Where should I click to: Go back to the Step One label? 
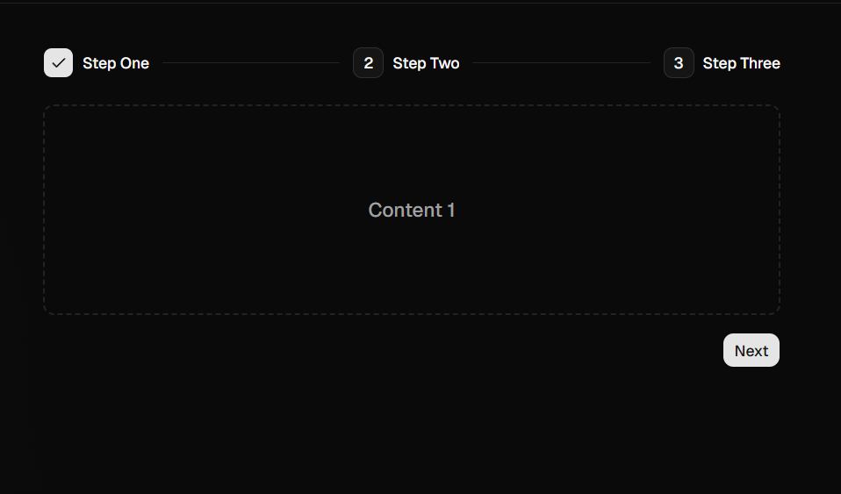(116, 63)
